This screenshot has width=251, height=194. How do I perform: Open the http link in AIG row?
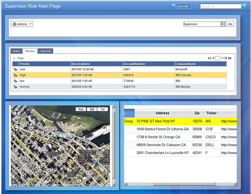(229, 121)
